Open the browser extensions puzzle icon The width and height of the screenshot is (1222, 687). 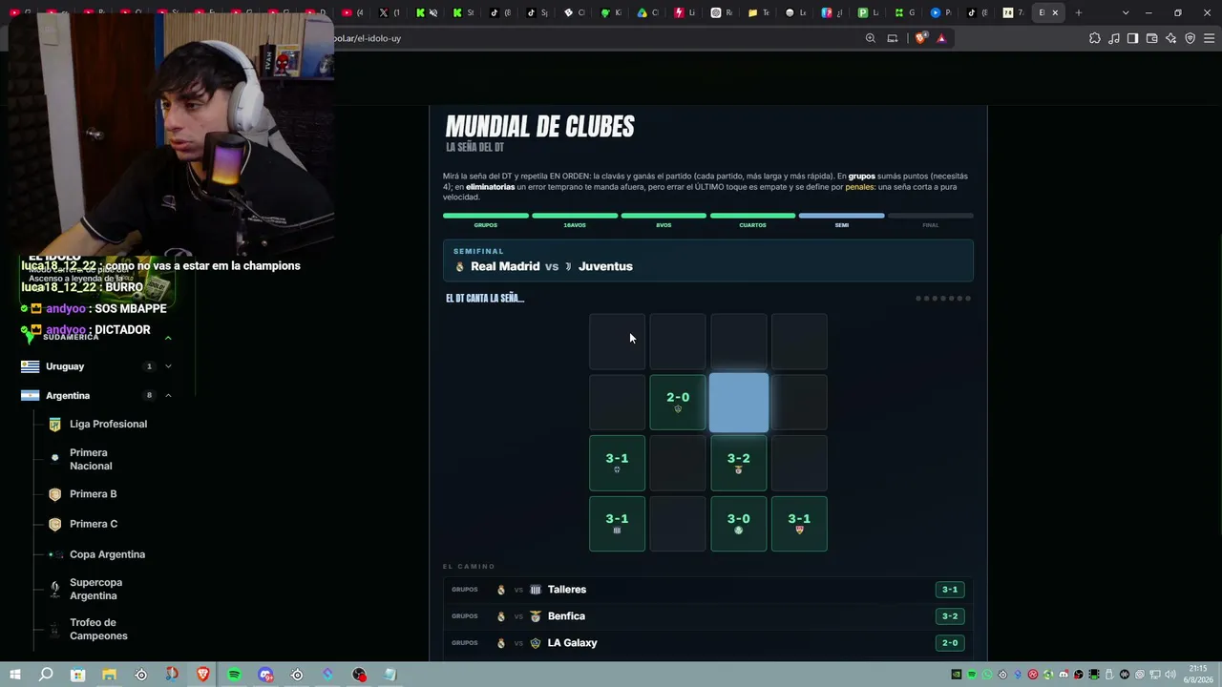[1095, 38]
